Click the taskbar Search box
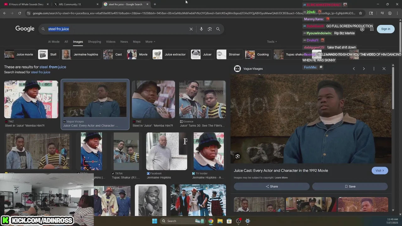This screenshot has height=226, width=402. click(183, 221)
